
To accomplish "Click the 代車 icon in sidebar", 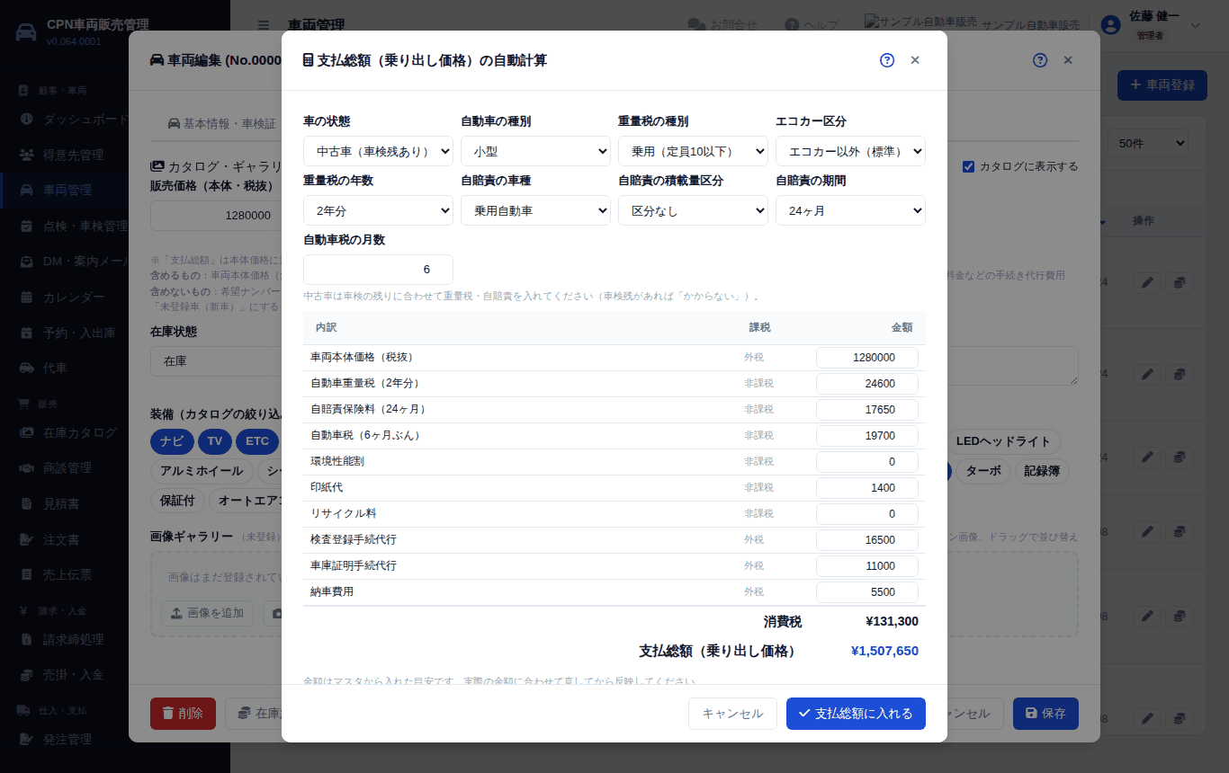I will 26,369.
